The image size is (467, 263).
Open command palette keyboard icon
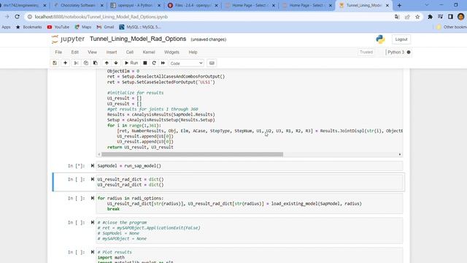212,63
